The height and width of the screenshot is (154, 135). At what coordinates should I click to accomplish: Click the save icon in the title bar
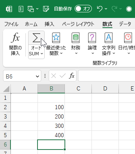pyautogui.click(x=46, y=9)
